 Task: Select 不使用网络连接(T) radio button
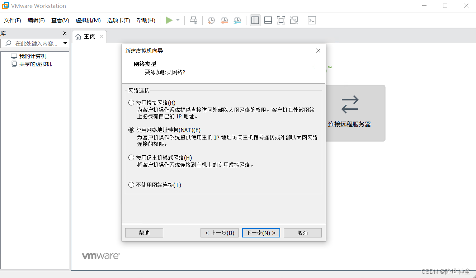131,185
